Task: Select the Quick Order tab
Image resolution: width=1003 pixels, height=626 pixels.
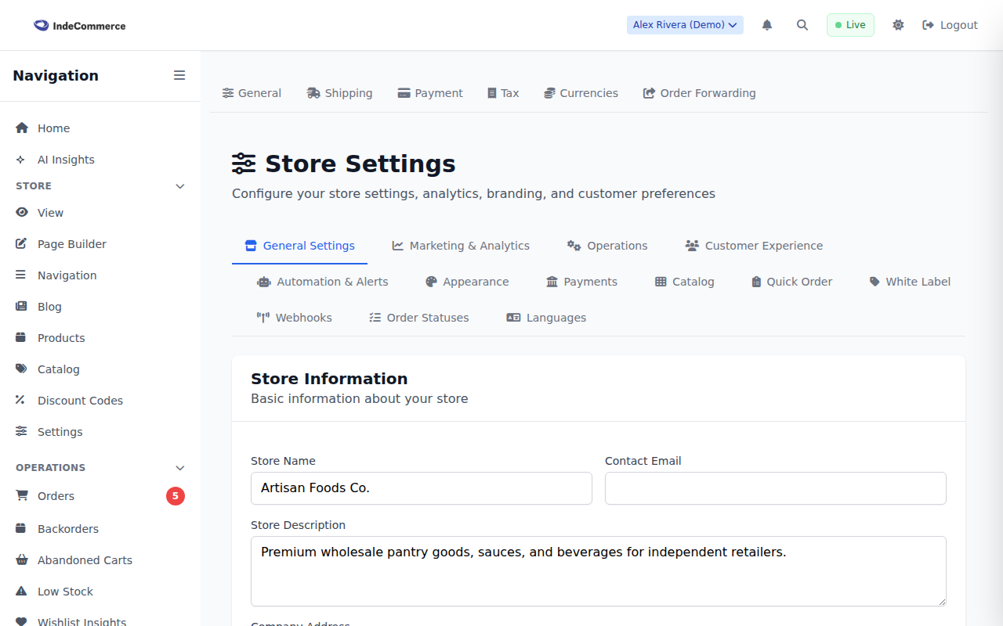Action: [x=791, y=282]
